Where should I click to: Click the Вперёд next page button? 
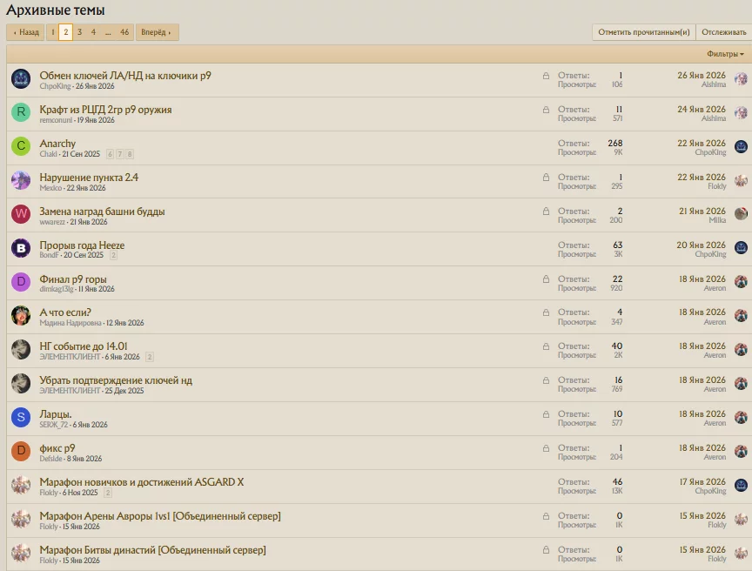coord(157,32)
